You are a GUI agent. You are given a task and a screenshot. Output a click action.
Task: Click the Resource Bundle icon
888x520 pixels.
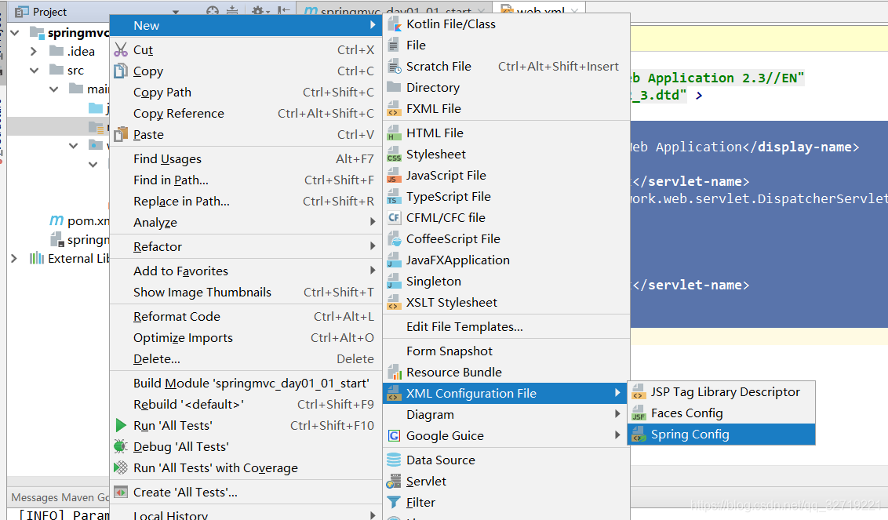(394, 372)
